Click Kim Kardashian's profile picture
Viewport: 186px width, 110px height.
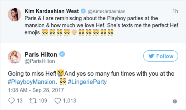point(15,15)
